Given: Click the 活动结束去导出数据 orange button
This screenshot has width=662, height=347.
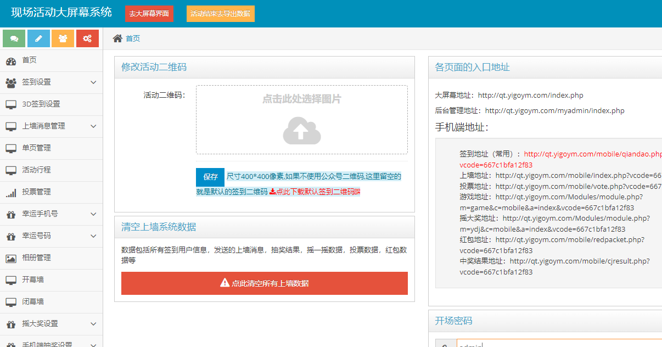Looking at the screenshot, I should (220, 14).
